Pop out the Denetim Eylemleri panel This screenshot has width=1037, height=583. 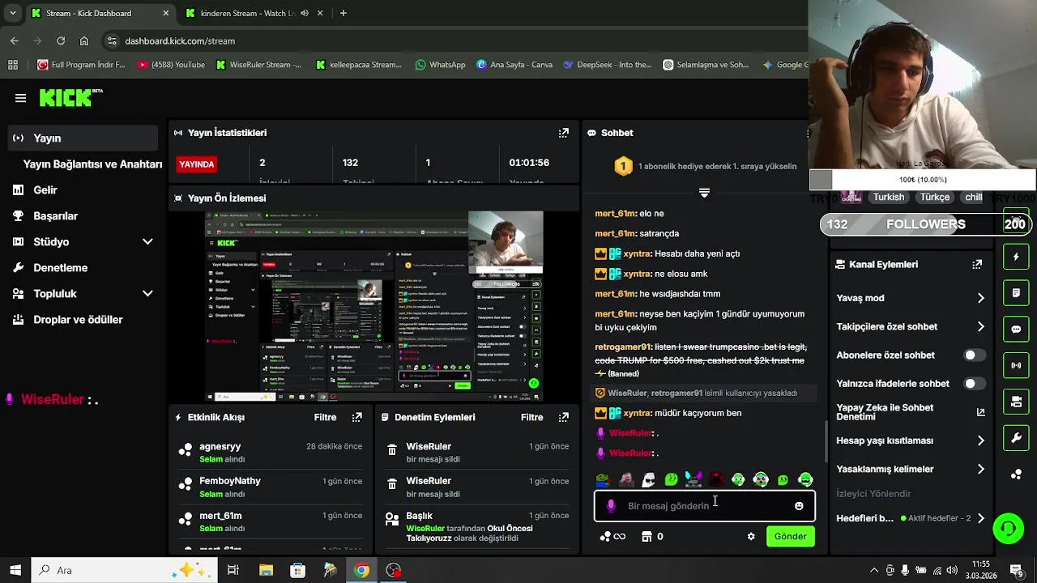564,417
